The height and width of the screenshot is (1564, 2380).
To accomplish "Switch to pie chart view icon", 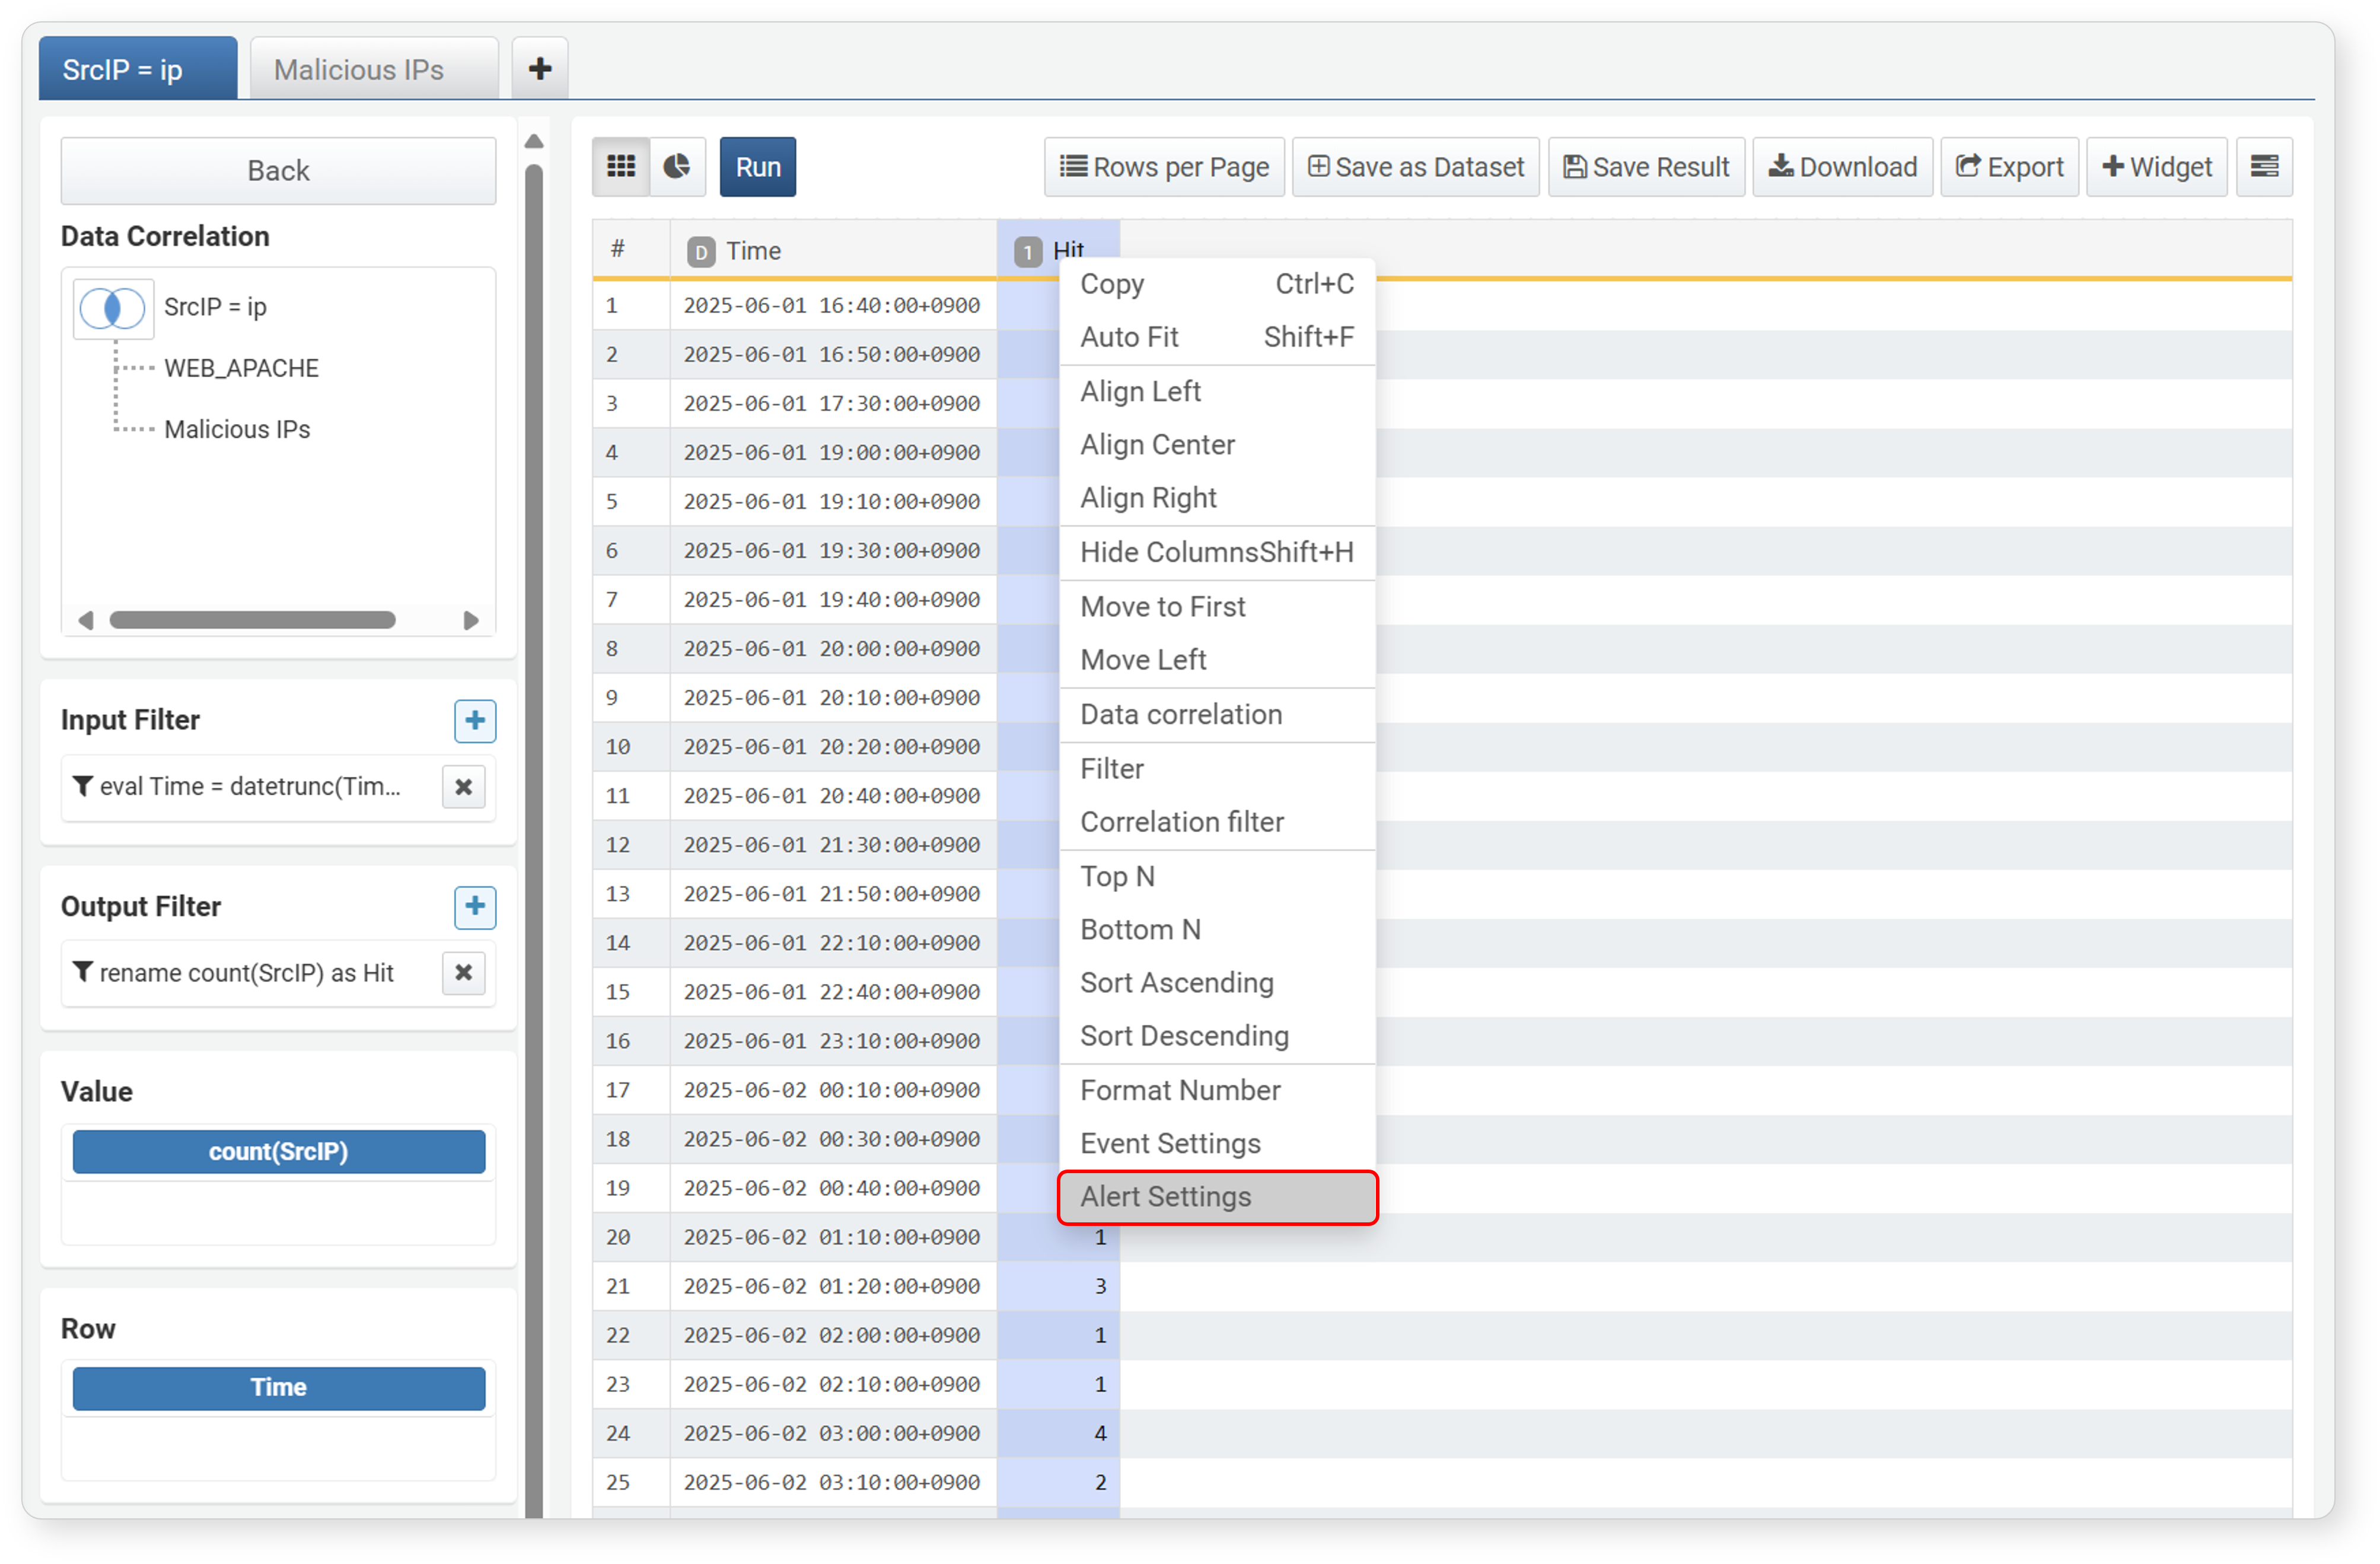I will (x=677, y=167).
